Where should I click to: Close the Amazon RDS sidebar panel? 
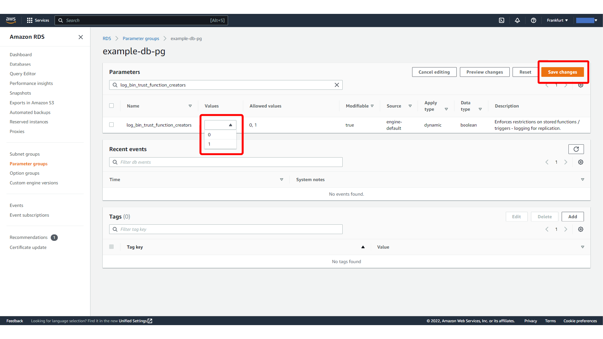[x=81, y=37]
